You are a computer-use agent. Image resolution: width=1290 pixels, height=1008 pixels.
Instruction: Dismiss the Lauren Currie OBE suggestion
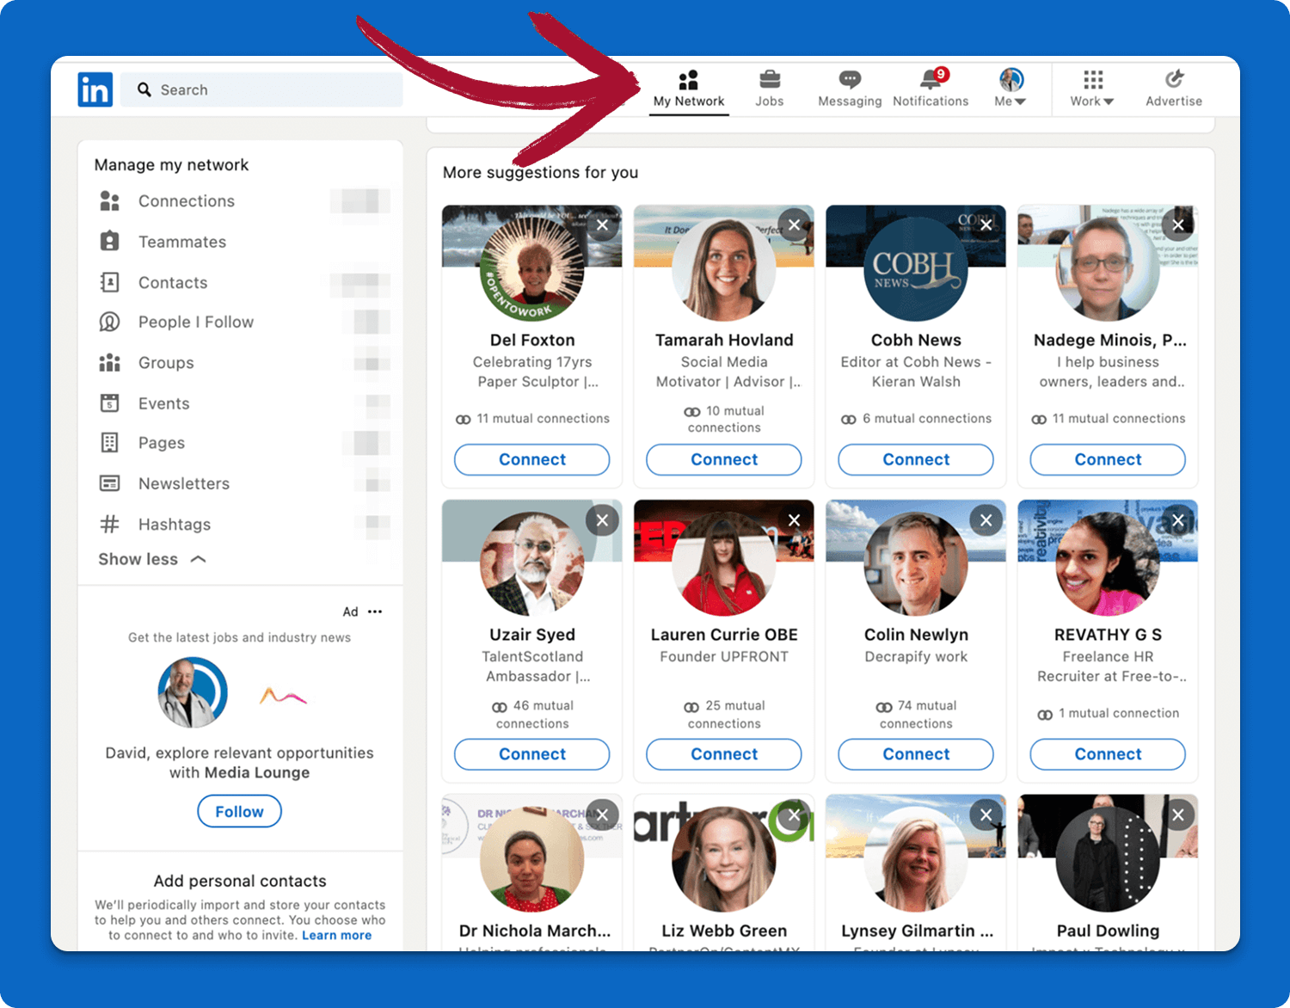[x=794, y=520]
